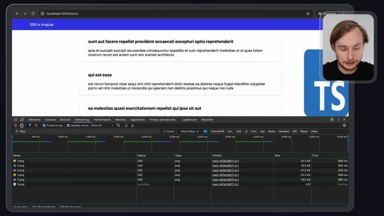This screenshot has width=384, height=216.
Task: Open the Network panel settings gear
Action: [x=344, y=125]
